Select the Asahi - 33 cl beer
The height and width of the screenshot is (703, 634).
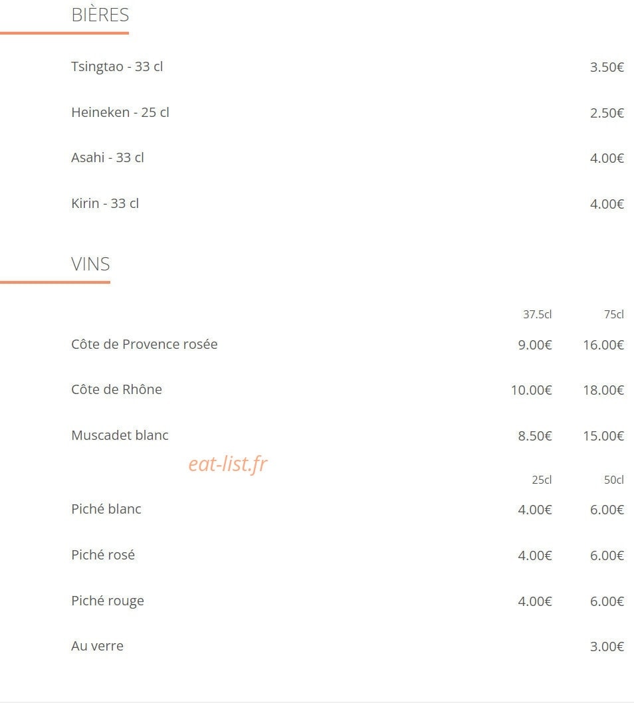coord(107,157)
